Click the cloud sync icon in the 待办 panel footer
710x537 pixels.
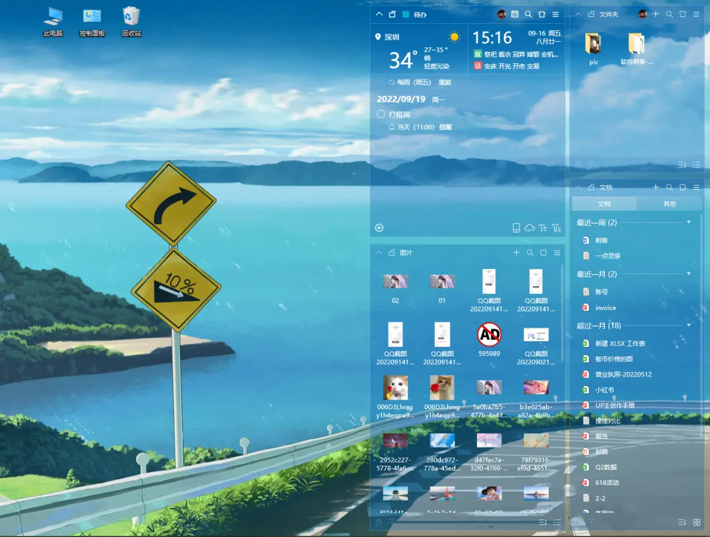coord(530,228)
